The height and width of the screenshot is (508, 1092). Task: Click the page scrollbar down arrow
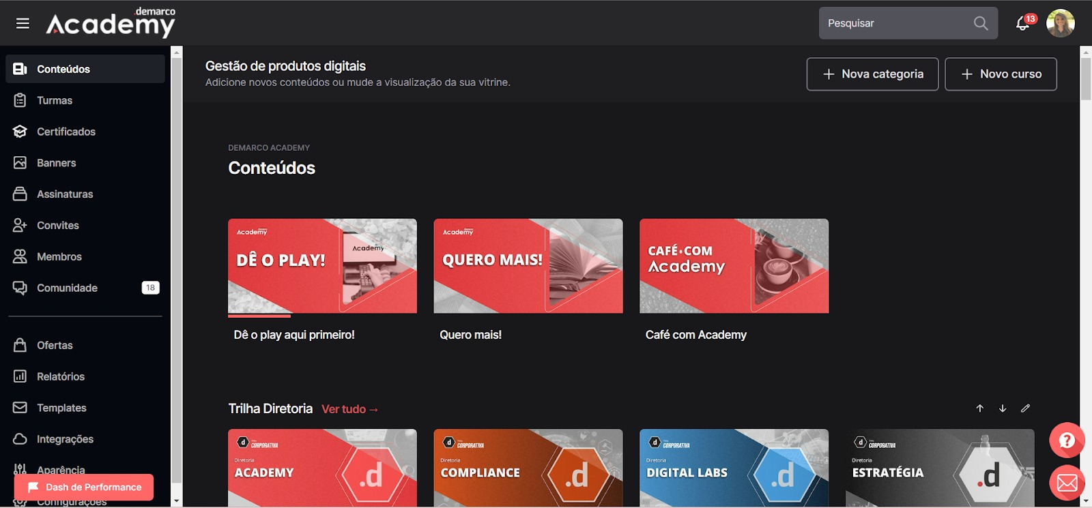pyautogui.click(x=1086, y=501)
